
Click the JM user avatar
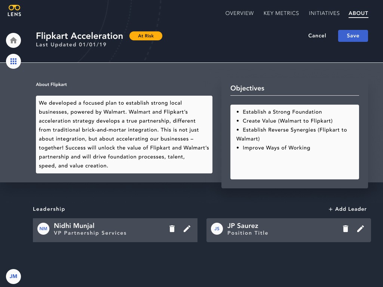[13, 276]
